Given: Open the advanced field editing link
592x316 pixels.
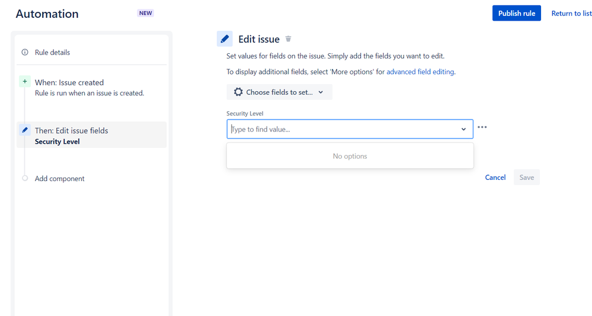Looking at the screenshot, I should 420,72.
